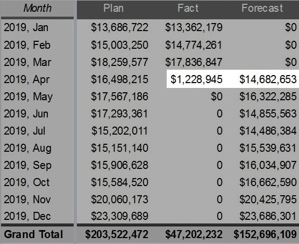Click the April Forecast value $14,682,653
This screenshot has height=244, width=299.
point(268,79)
